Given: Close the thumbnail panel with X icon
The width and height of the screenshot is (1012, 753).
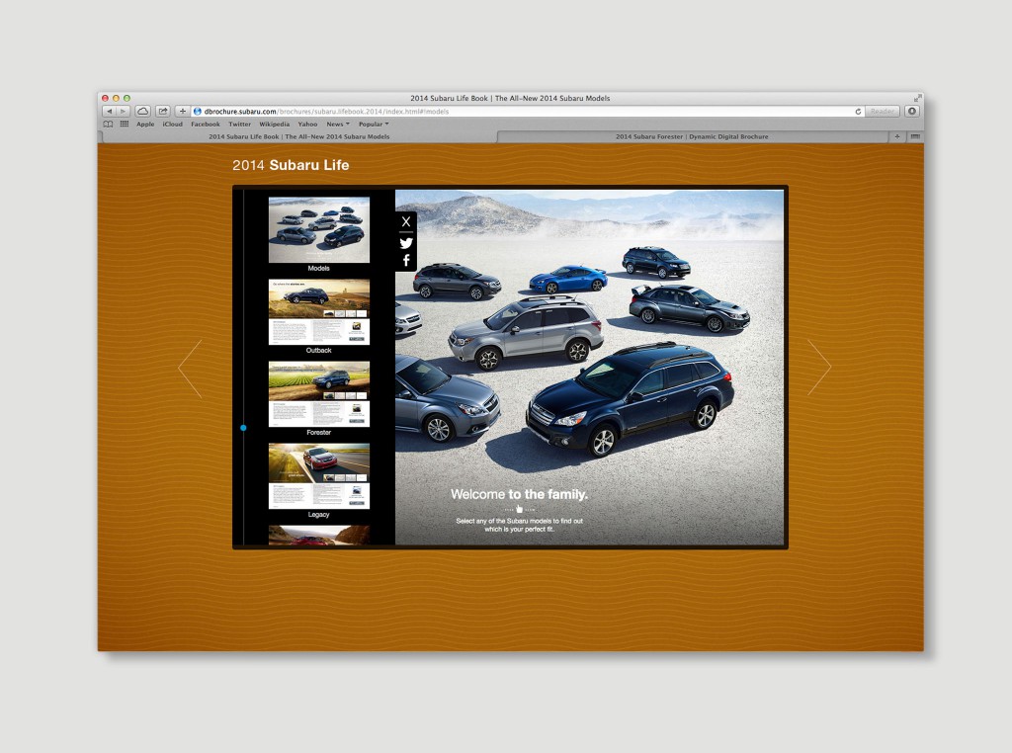Looking at the screenshot, I should [x=406, y=222].
